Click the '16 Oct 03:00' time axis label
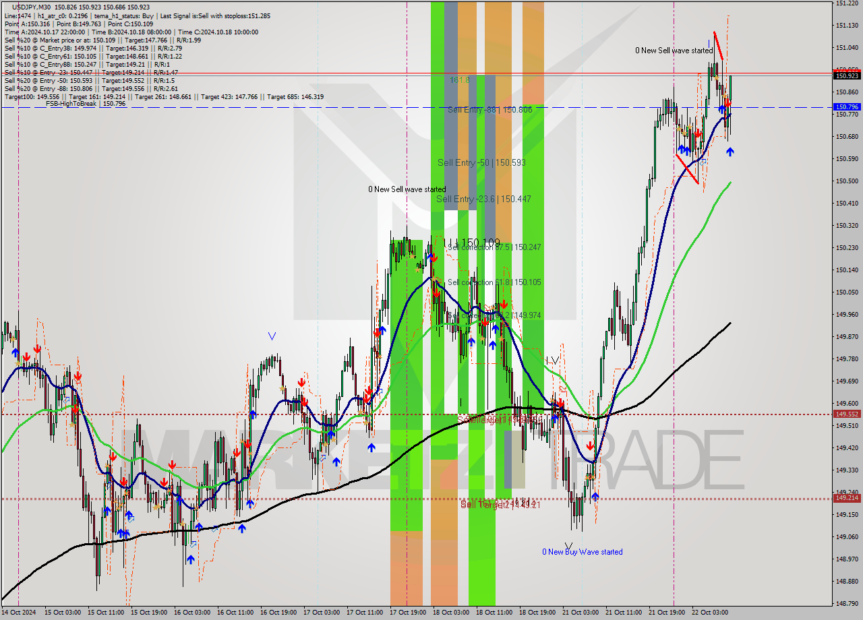 tap(191, 613)
